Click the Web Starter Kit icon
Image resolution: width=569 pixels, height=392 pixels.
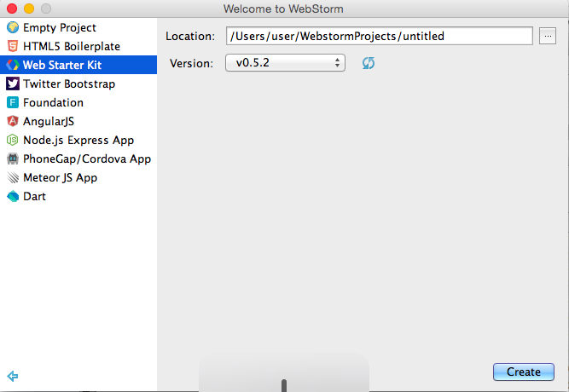13,65
